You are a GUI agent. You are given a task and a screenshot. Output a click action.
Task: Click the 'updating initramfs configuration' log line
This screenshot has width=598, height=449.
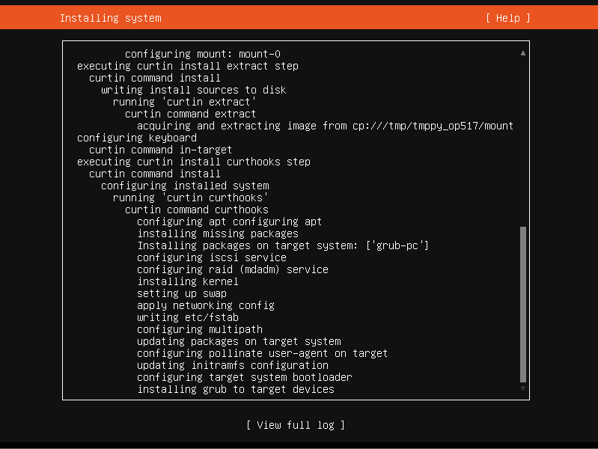[233, 365]
